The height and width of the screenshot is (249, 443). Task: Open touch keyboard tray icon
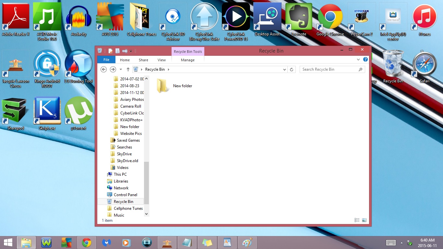(x=391, y=243)
